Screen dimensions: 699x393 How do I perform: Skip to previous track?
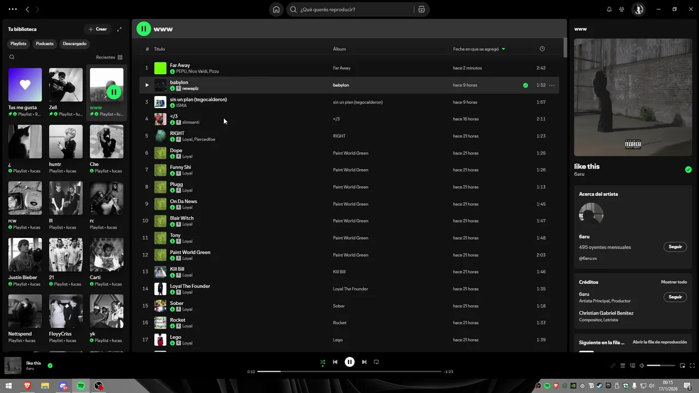pyautogui.click(x=335, y=362)
